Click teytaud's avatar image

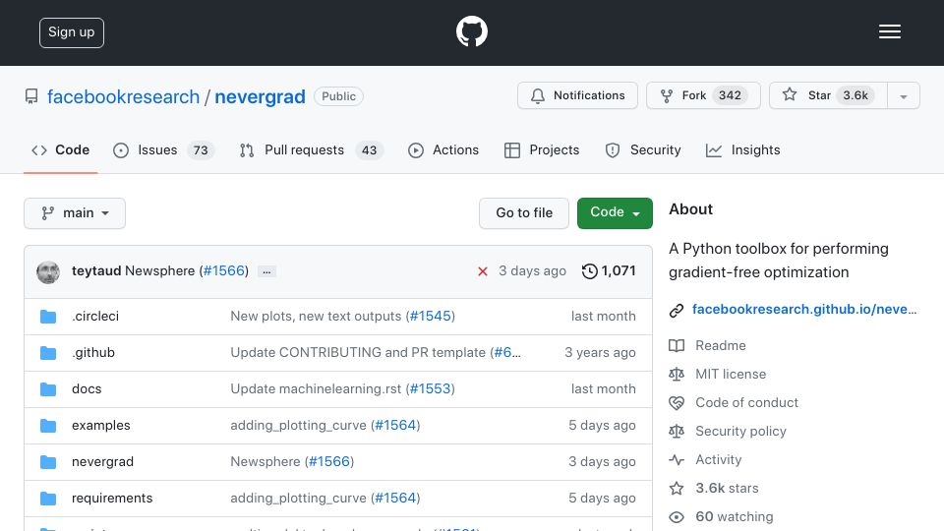tap(48, 272)
